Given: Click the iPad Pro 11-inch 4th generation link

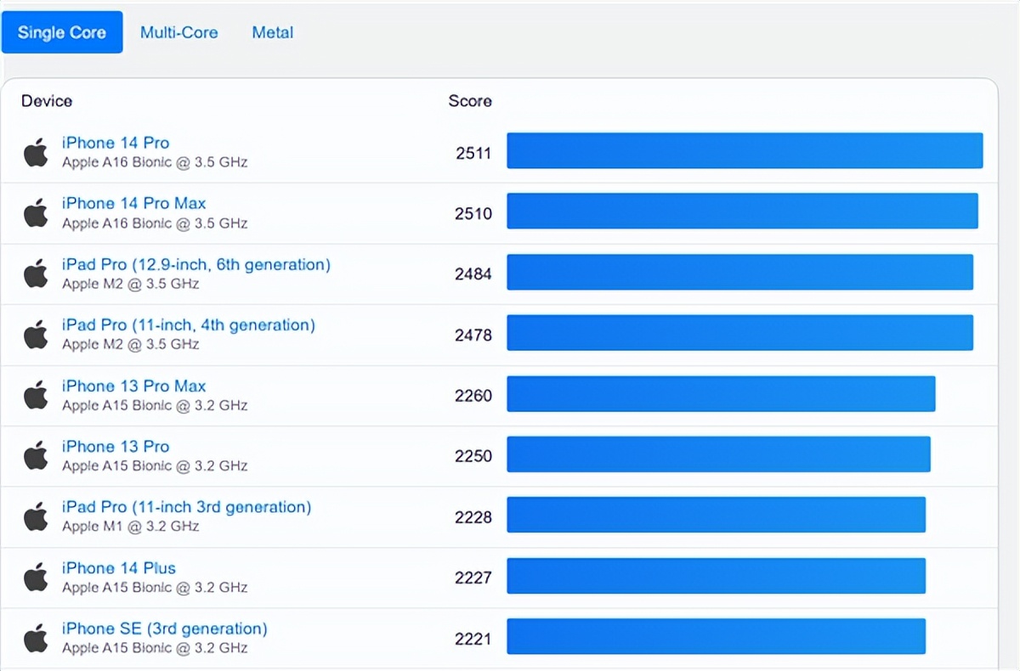Looking at the screenshot, I should (x=188, y=324).
